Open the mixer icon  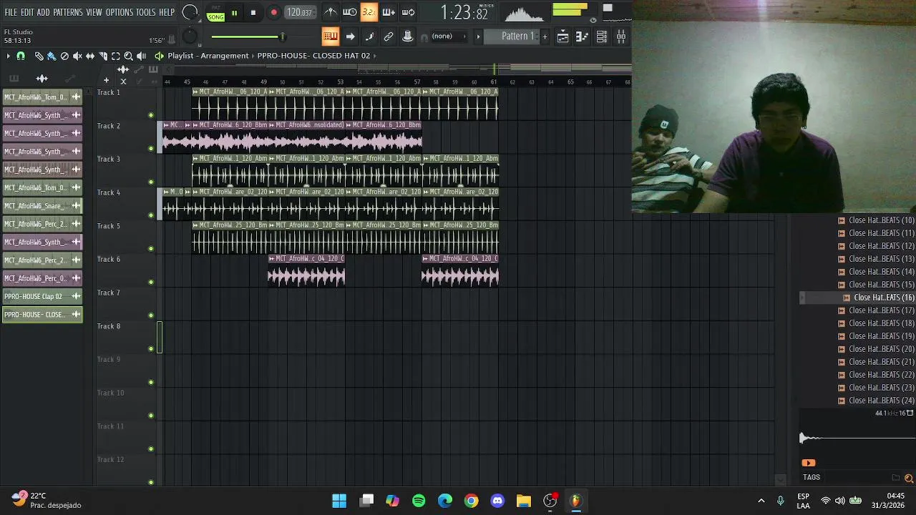621,37
